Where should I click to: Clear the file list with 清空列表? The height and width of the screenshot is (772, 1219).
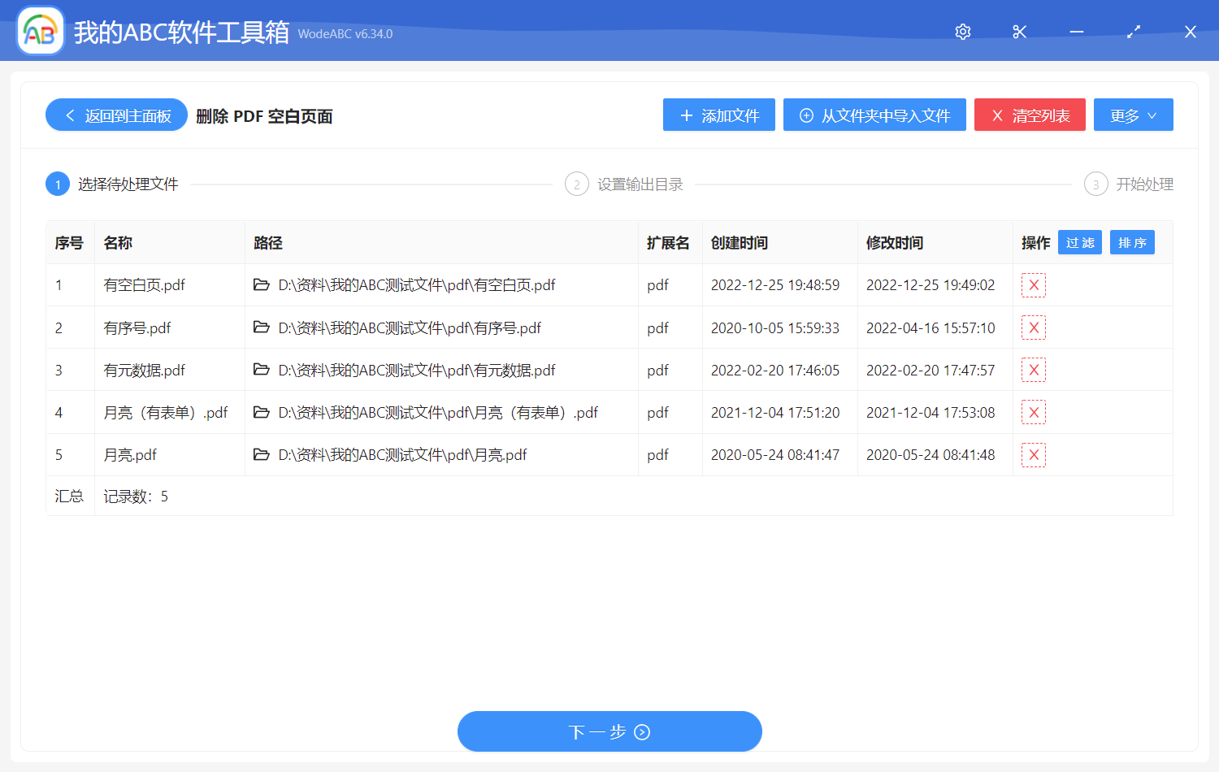(1030, 115)
